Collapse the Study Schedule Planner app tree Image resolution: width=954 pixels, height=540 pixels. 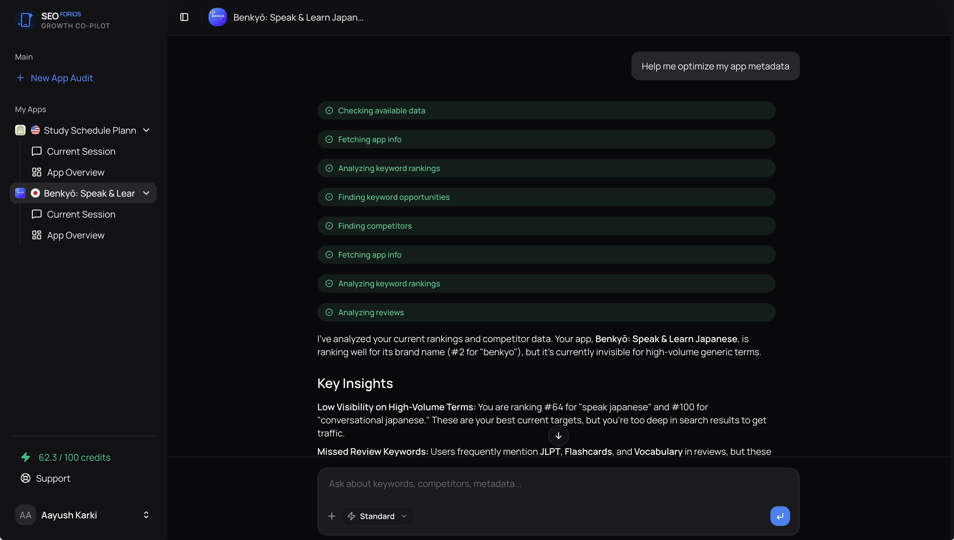point(146,130)
